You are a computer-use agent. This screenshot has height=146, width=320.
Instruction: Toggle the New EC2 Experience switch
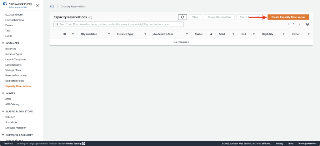5,4
